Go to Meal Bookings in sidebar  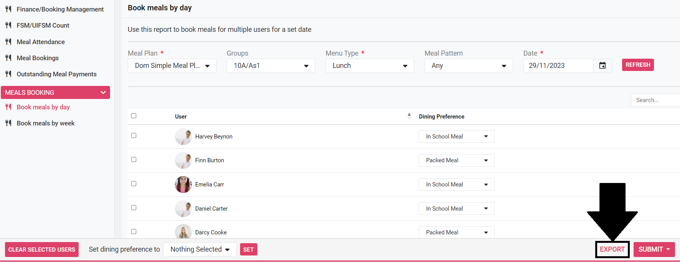coord(38,58)
